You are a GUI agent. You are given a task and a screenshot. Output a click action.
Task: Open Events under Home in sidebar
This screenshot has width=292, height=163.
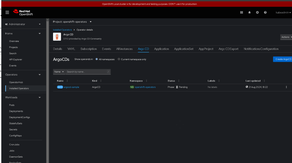(x=13, y=66)
